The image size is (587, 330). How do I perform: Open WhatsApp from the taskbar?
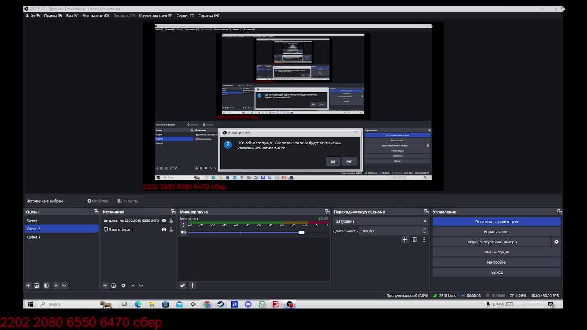pyautogui.click(x=262, y=304)
